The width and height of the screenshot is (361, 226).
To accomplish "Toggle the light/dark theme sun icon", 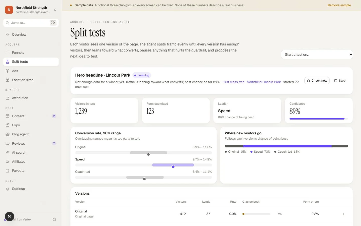I will click(54, 219).
